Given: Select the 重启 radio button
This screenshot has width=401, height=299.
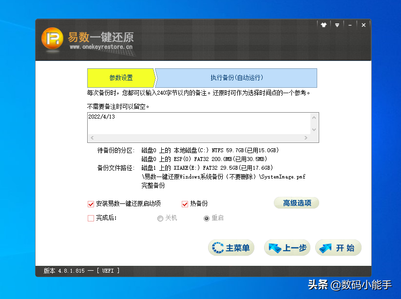Looking at the screenshot, I should 207,219.
